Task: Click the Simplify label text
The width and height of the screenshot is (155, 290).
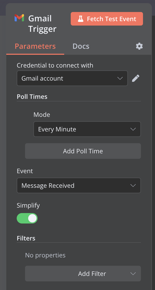Action: pyautogui.click(x=28, y=206)
